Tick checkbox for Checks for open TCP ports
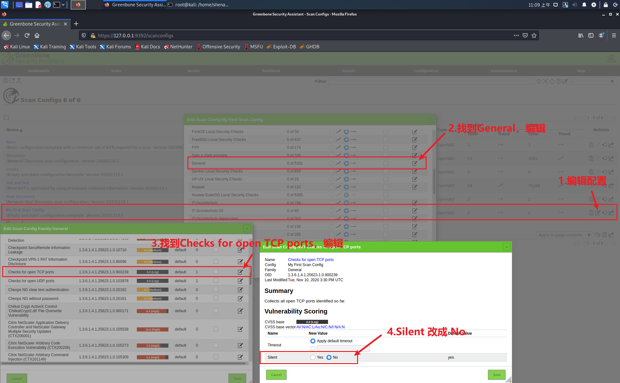Image resolution: width=620 pixels, height=383 pixels. [x=216, y=271]
